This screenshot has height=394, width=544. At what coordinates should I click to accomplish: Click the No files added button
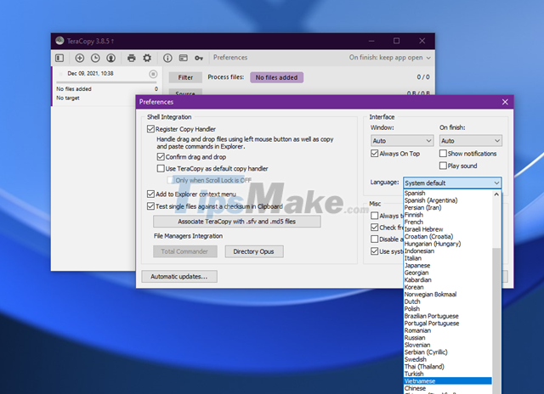276,77
